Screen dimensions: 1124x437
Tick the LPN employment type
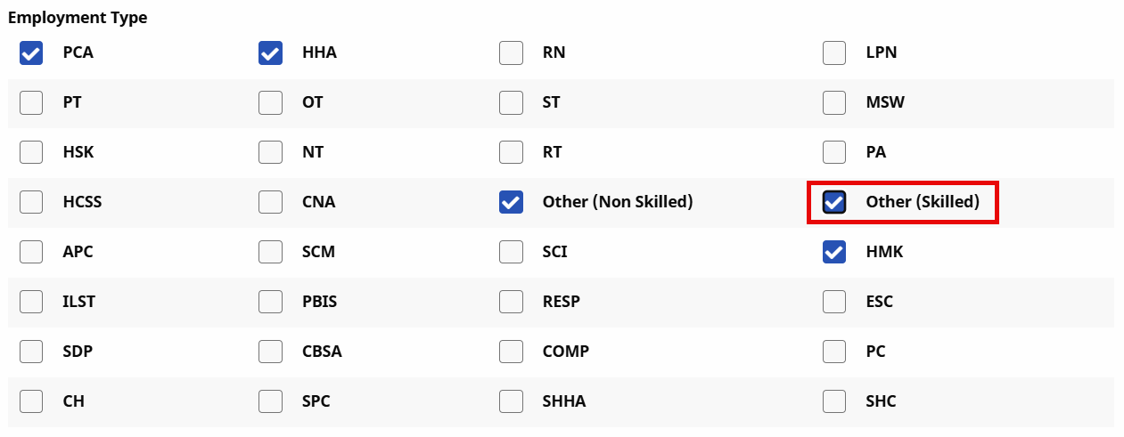pos(834,53)
